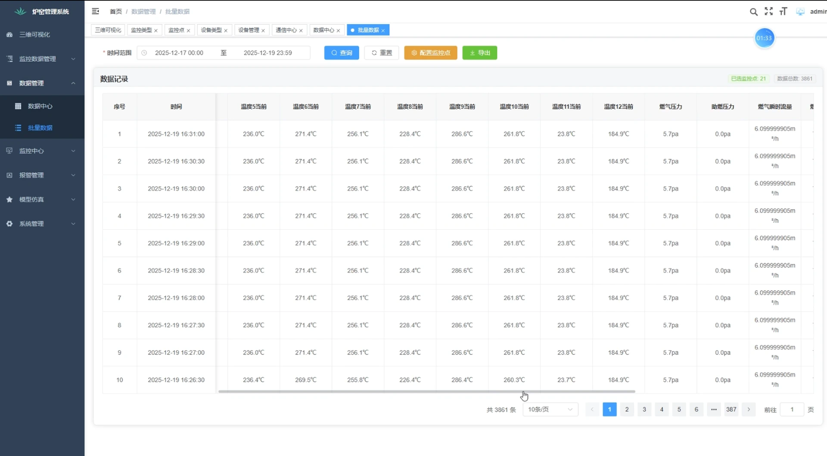
Task: Click the 查询 search button
Action: click(342, 53)
